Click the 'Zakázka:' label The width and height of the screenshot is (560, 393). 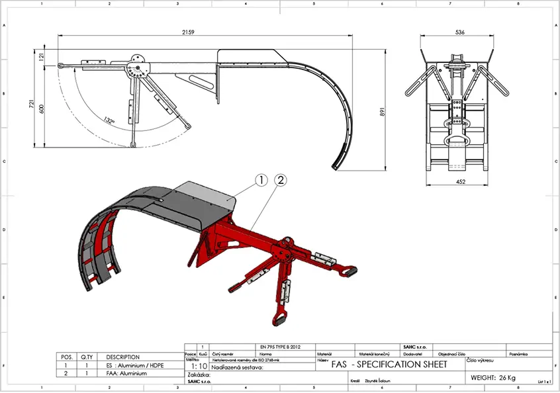click(x=199, y=374)
